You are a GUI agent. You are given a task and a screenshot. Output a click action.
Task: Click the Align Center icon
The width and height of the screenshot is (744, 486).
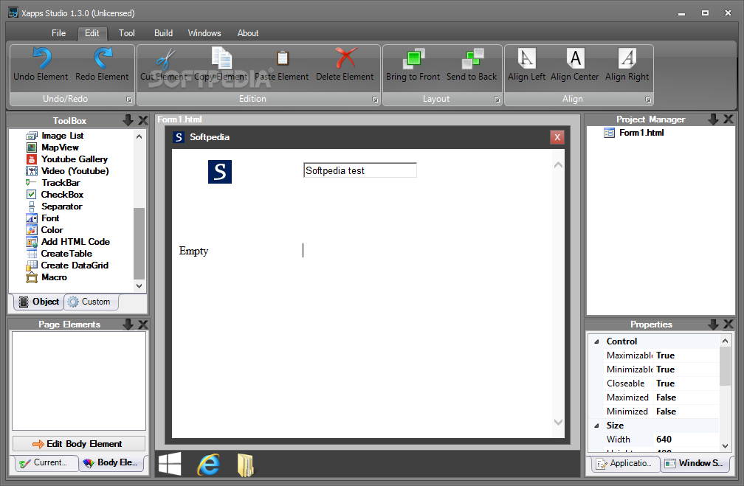click(575, 58)
